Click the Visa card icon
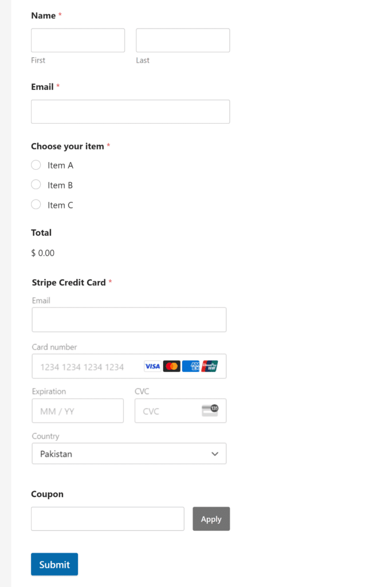Image resolution: width=377 pixels, height=587 pixels. (x=152, y=366)
